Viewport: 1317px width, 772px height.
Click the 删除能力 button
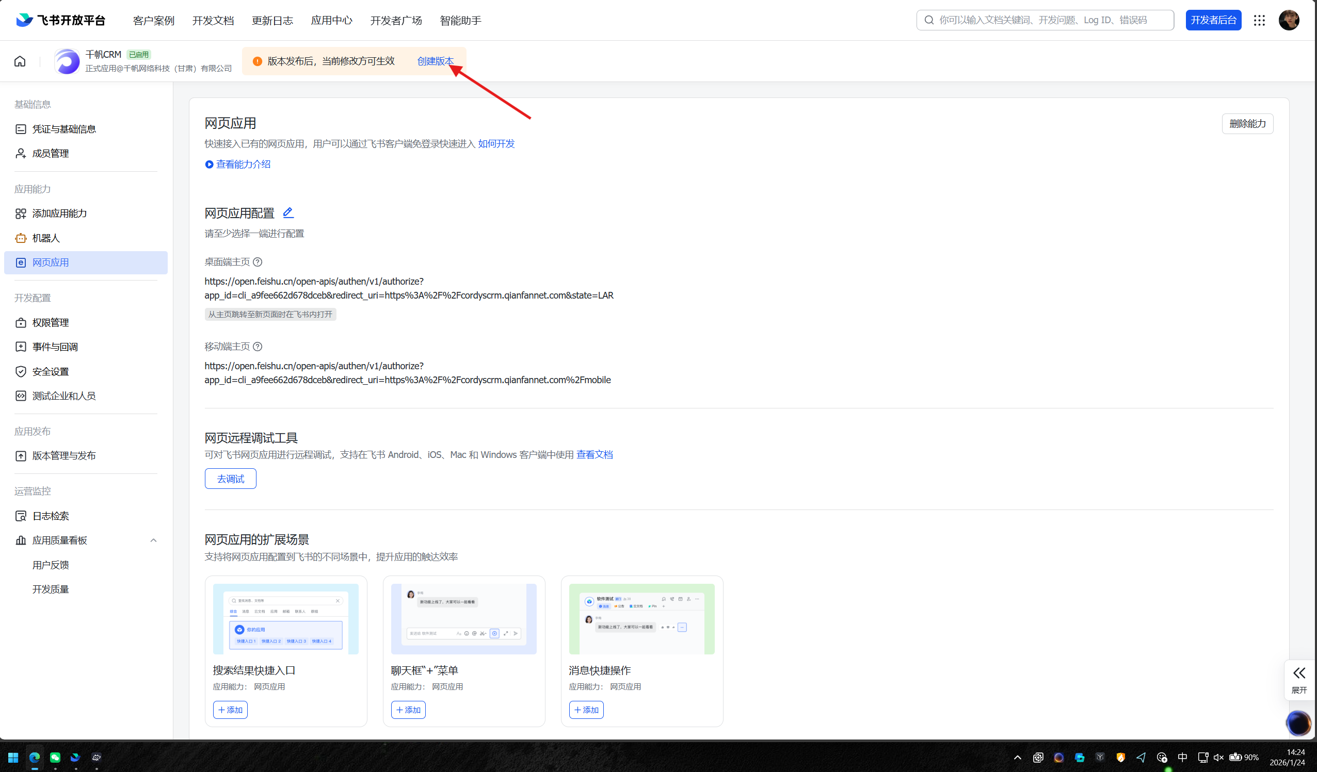click(1247, 124)
